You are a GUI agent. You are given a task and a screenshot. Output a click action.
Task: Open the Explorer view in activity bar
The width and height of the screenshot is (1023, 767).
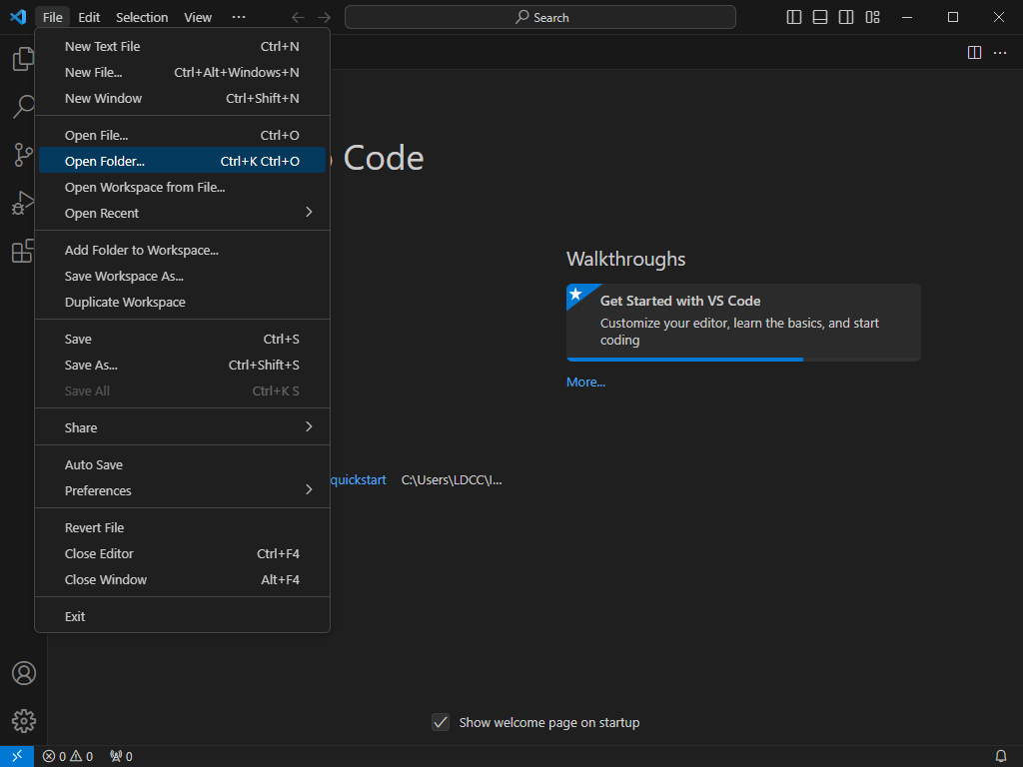[x=24, y=59]
